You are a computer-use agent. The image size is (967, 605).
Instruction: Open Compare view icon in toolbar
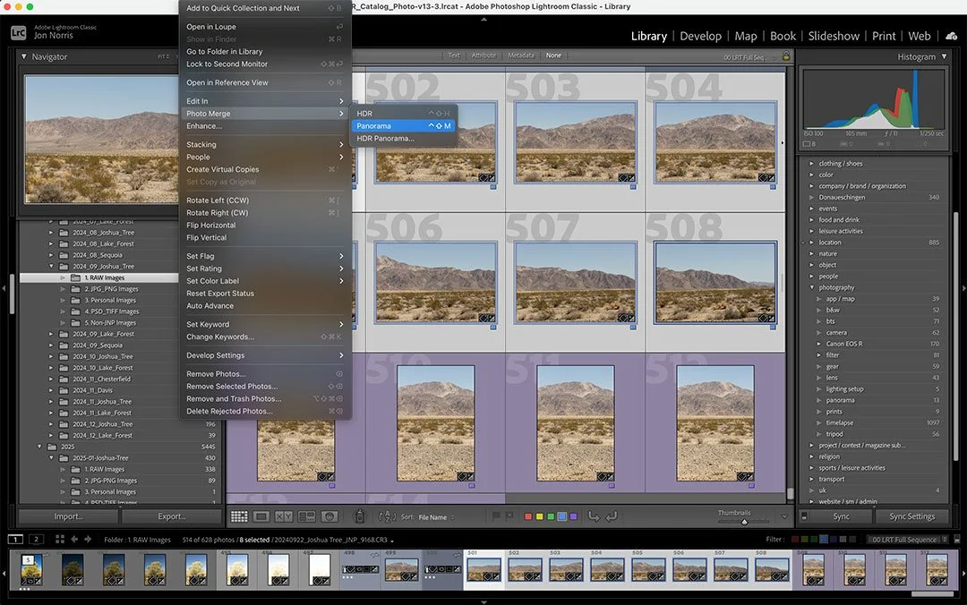point(284,516)
